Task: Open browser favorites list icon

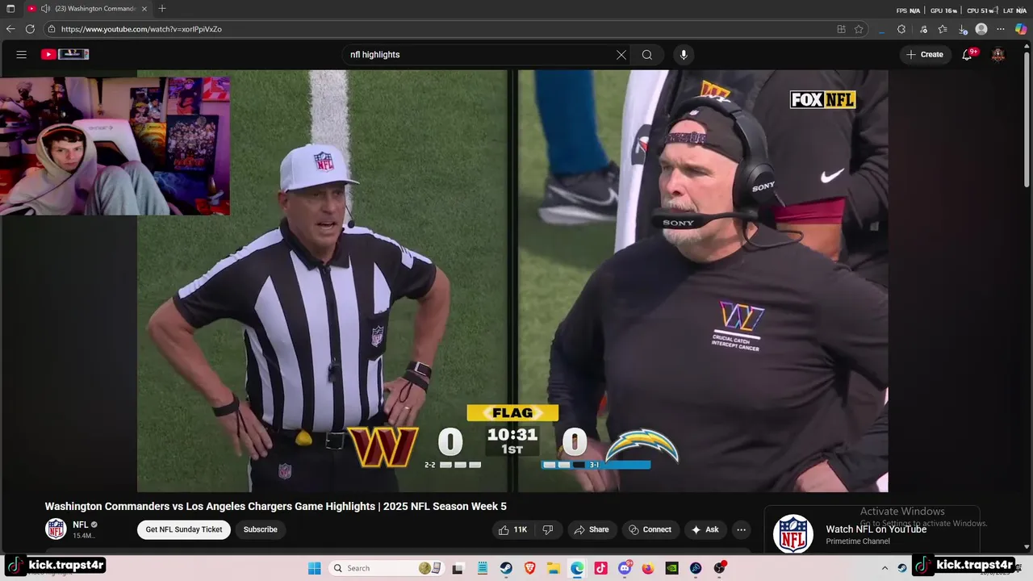Action: coord(943,29)
